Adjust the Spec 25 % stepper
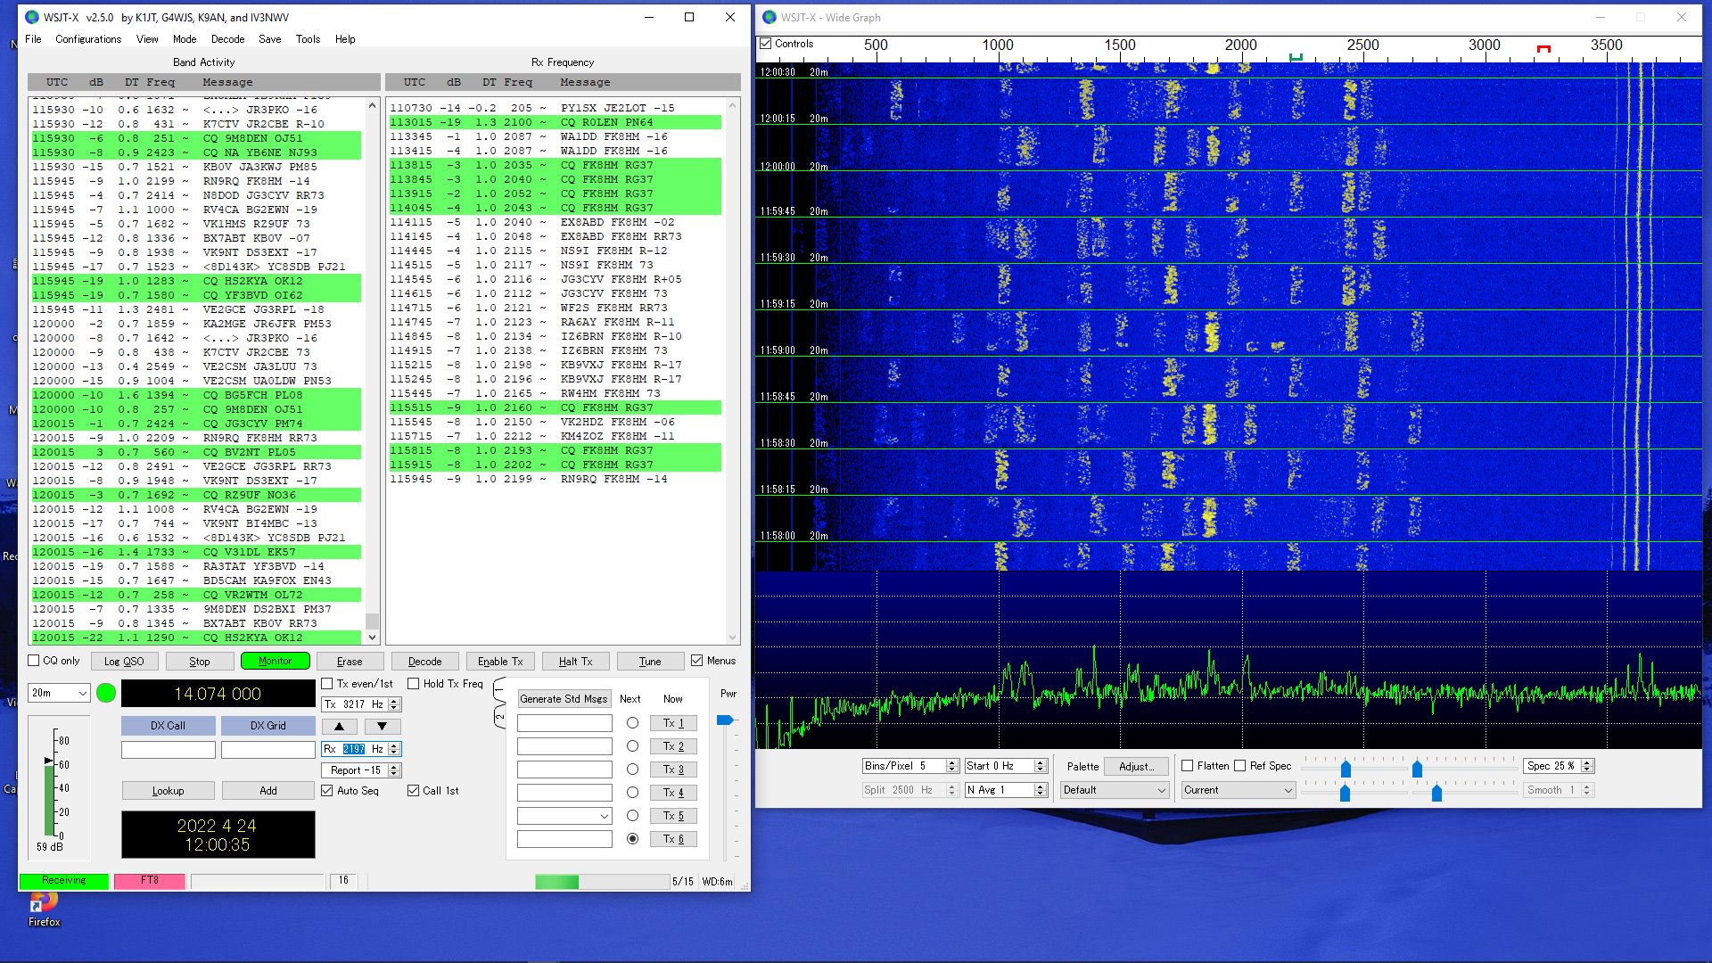 pyautogui.click(x=1586, y=766)
